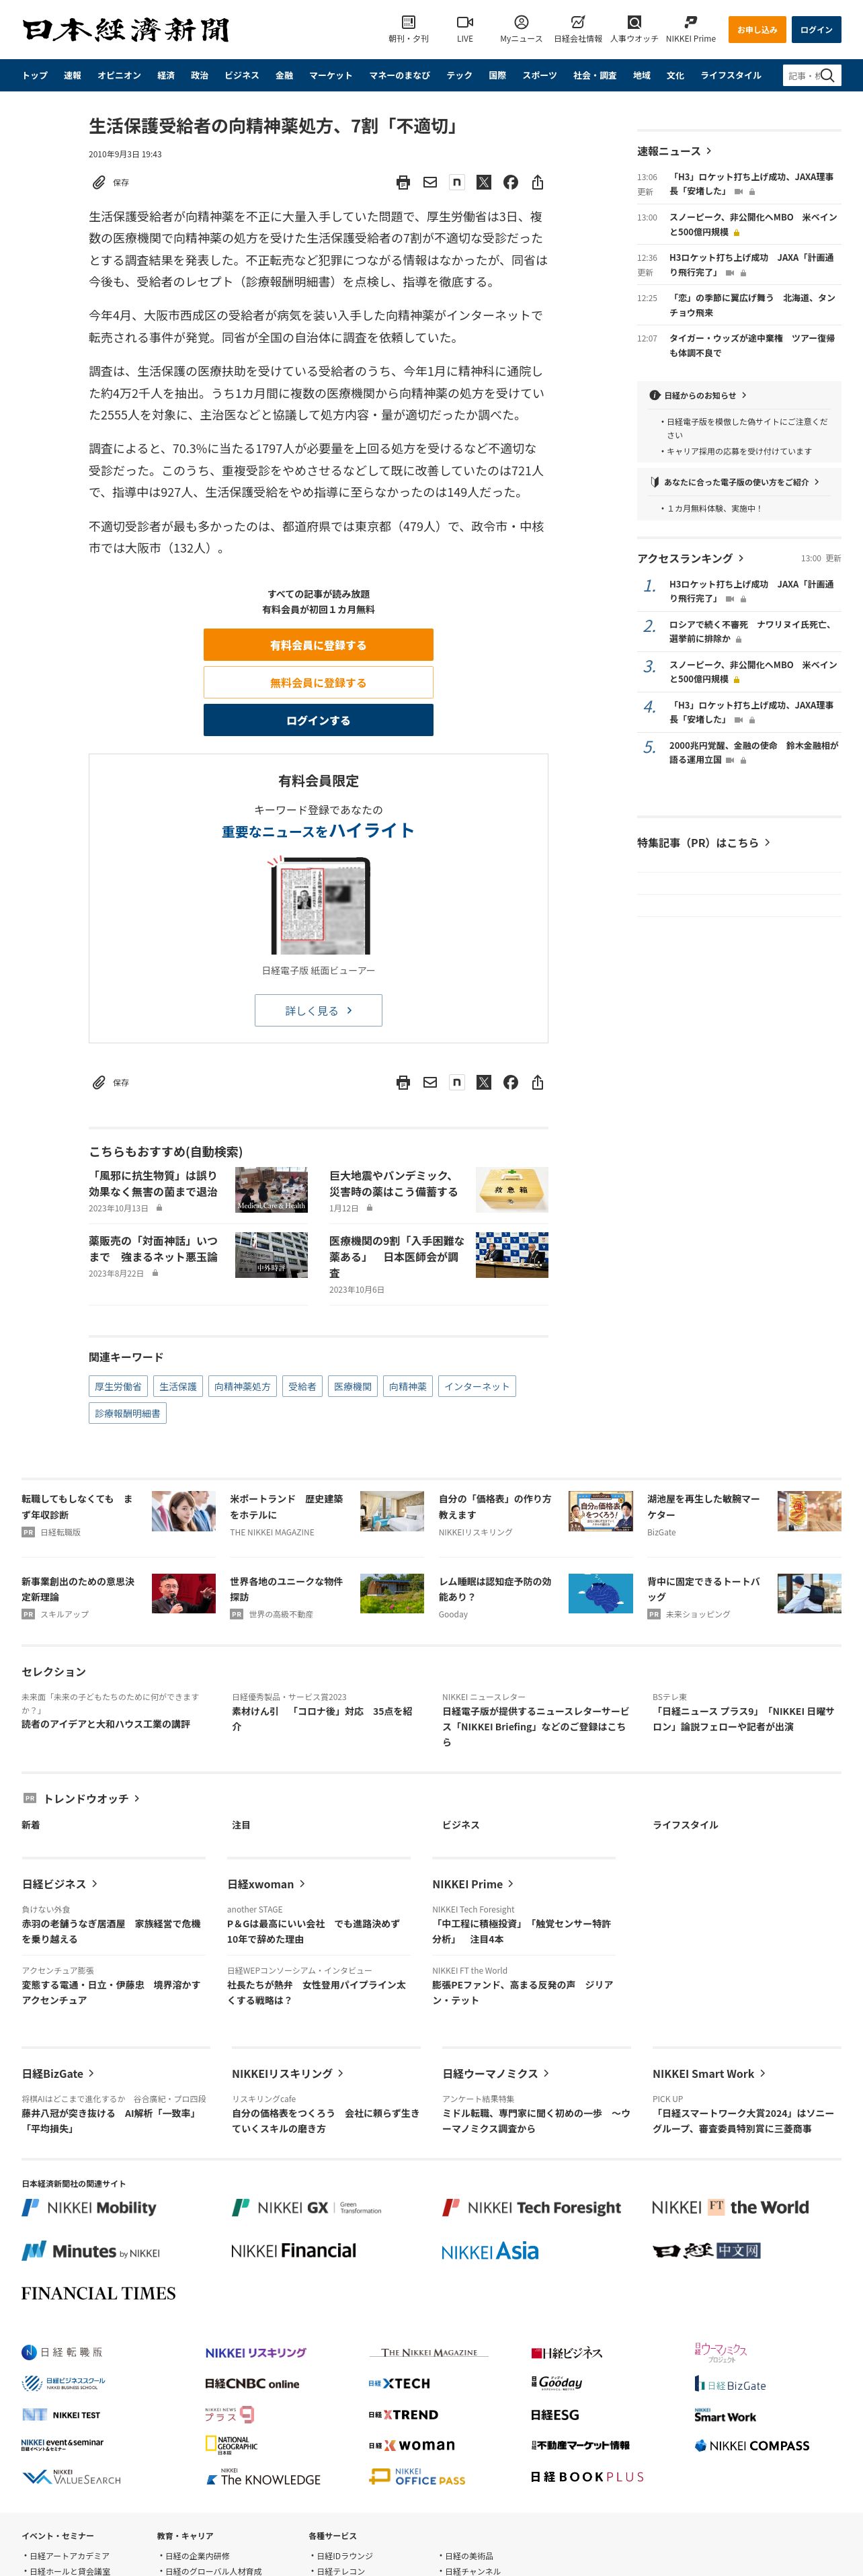
Task: Click the top print icon under headline
Action: pos(403,182)
